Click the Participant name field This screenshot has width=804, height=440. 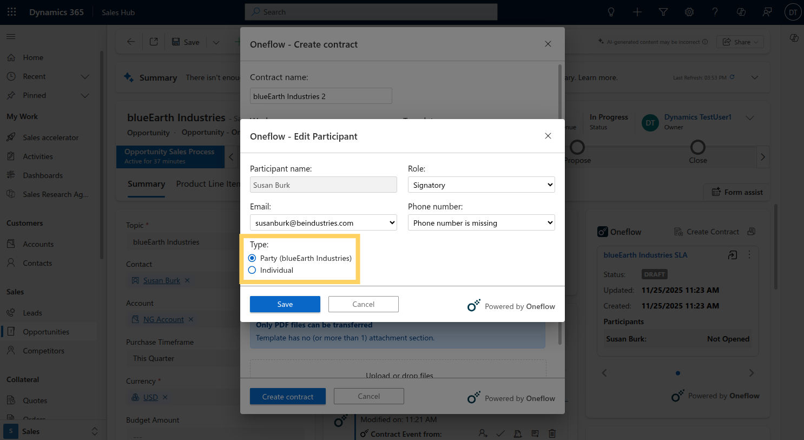pyautogui.click(x=324, y=185)
